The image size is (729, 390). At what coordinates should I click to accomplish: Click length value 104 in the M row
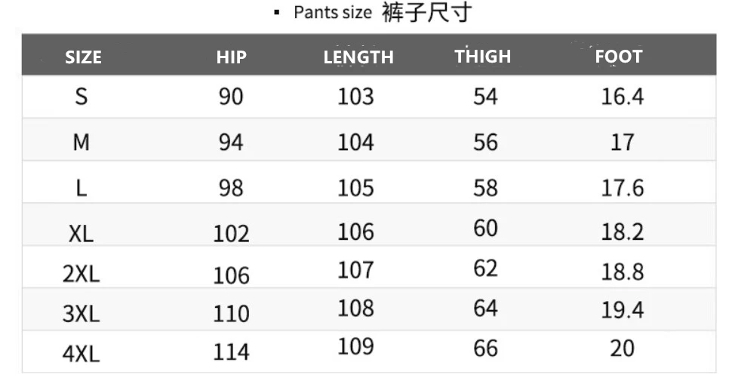355,142
